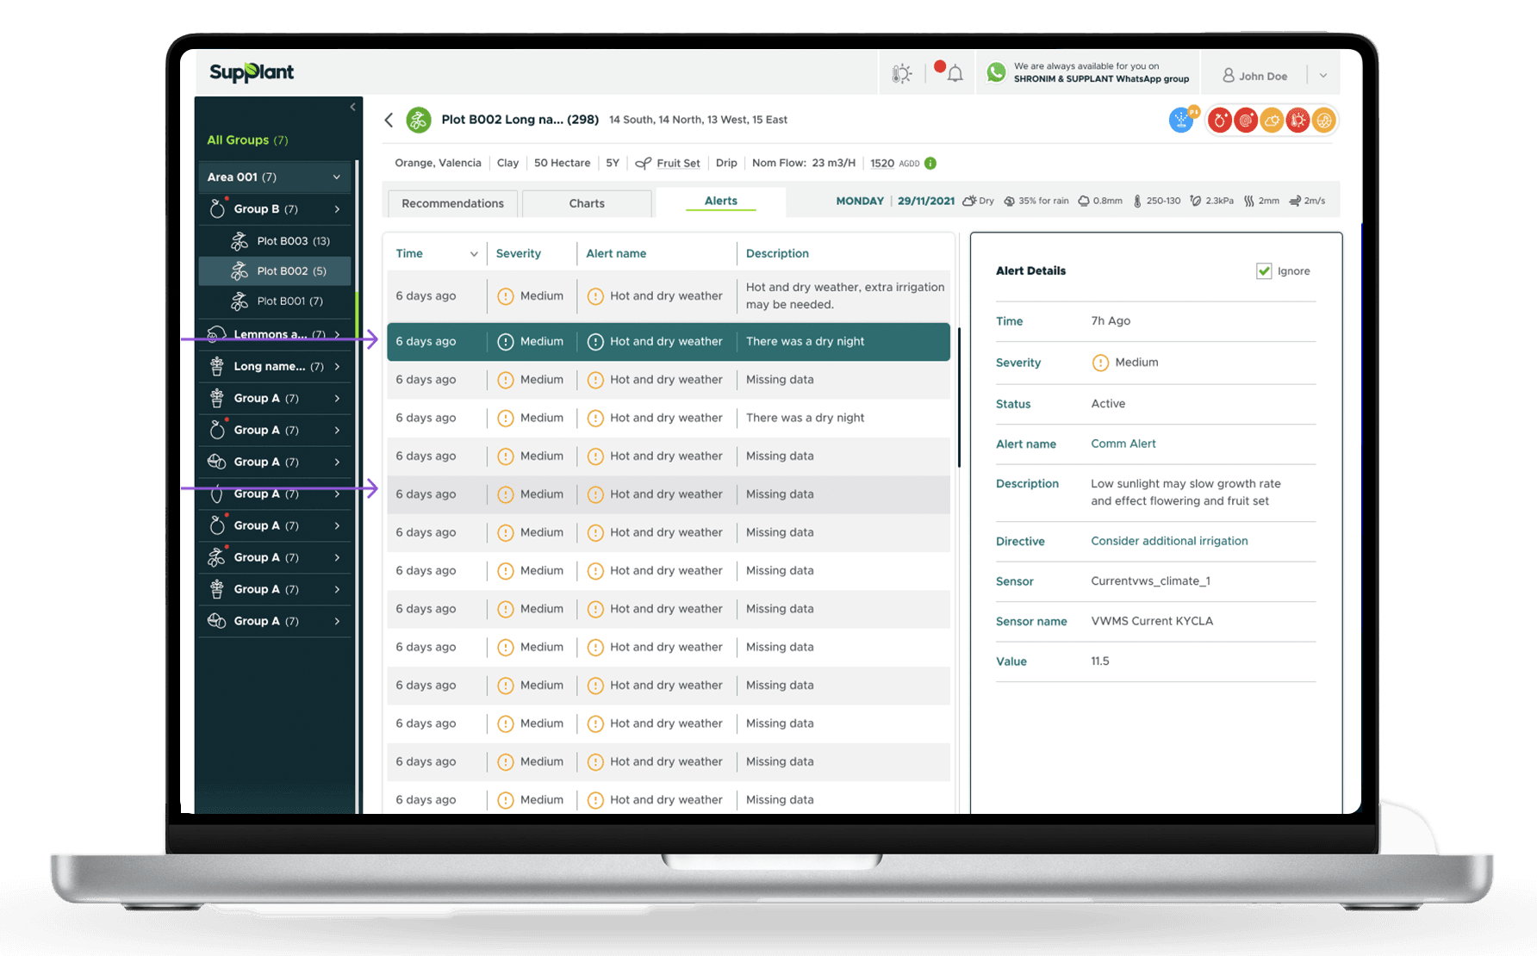Click the WhatsApp icon
The width and height of the screenshot is (1537, 956).
click(x=996, y=73)
